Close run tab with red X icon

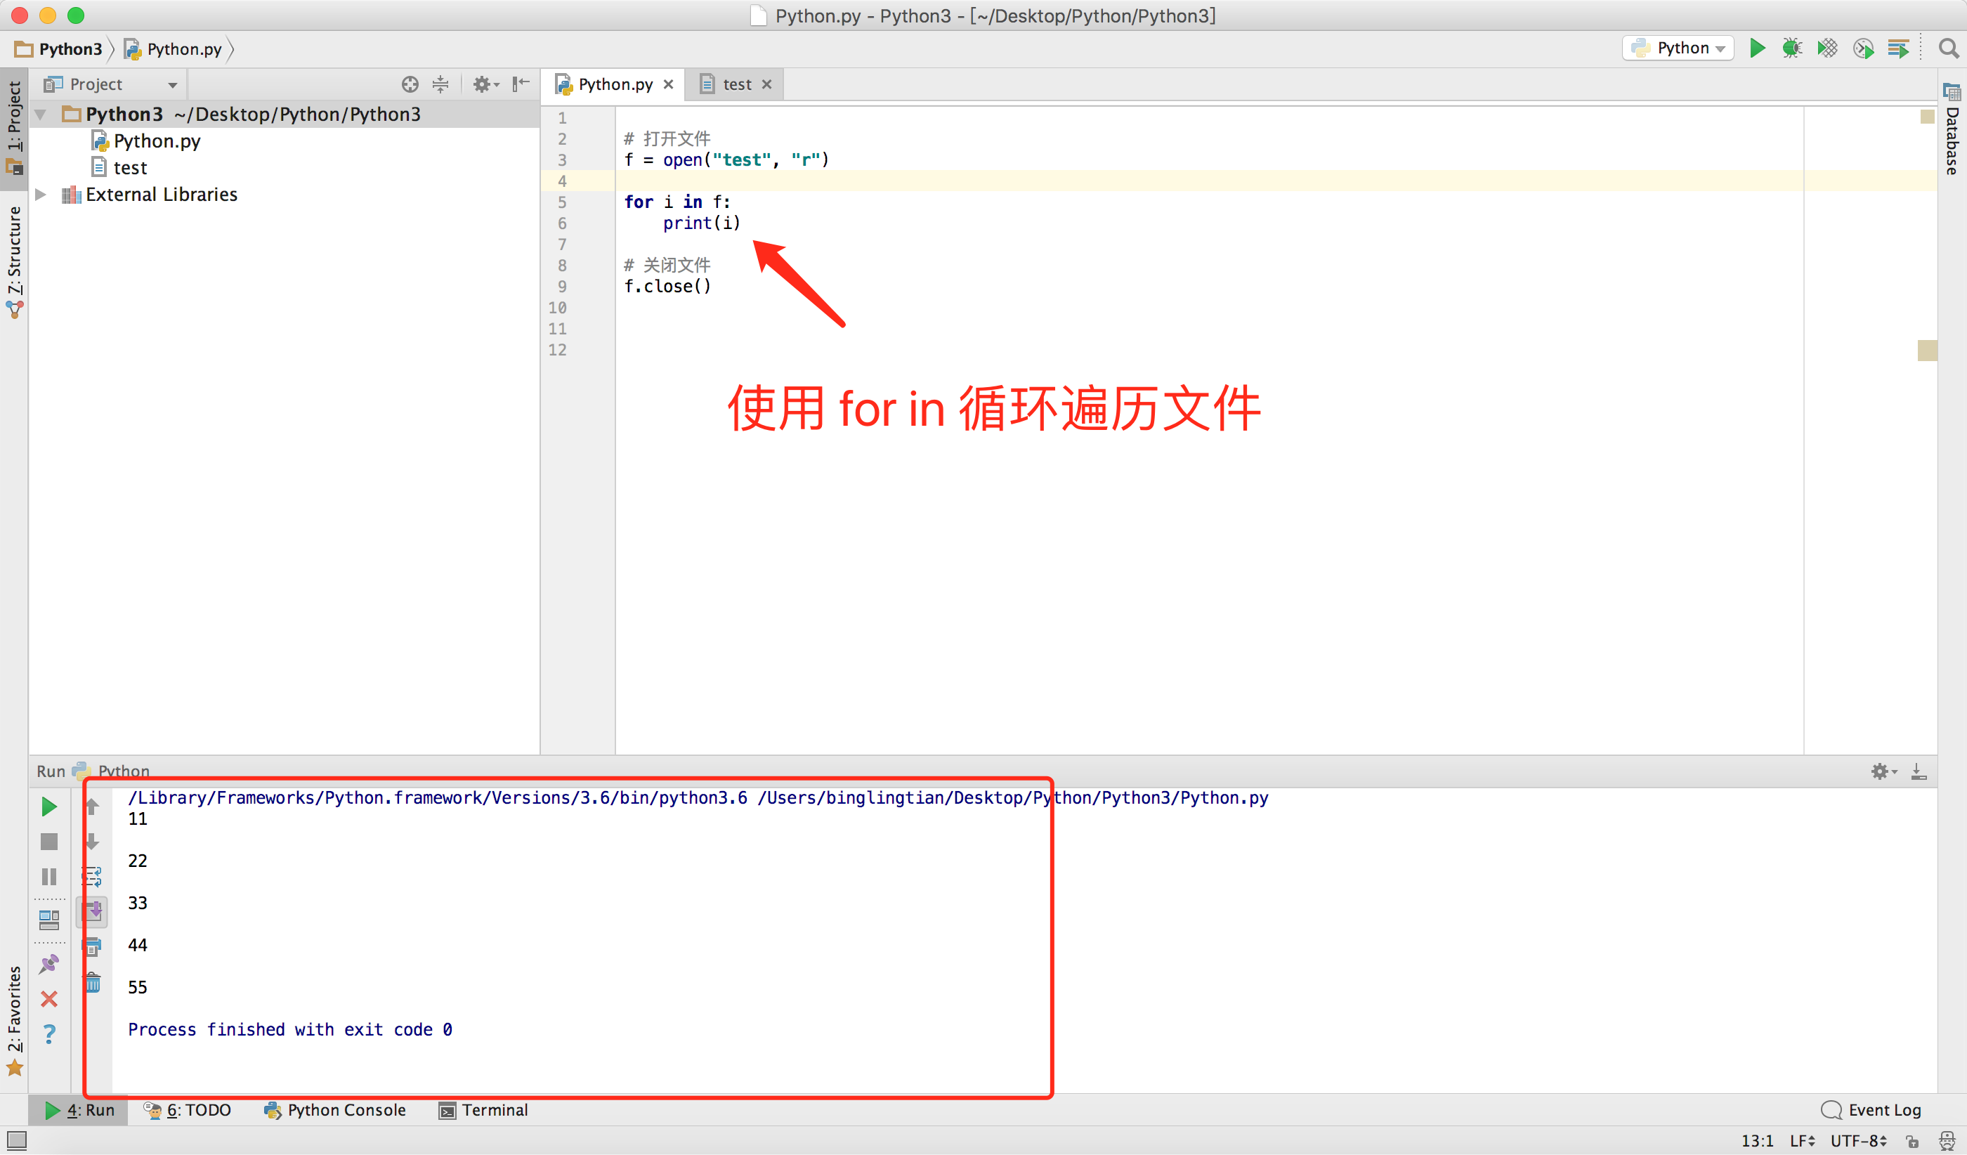point(49,999)
